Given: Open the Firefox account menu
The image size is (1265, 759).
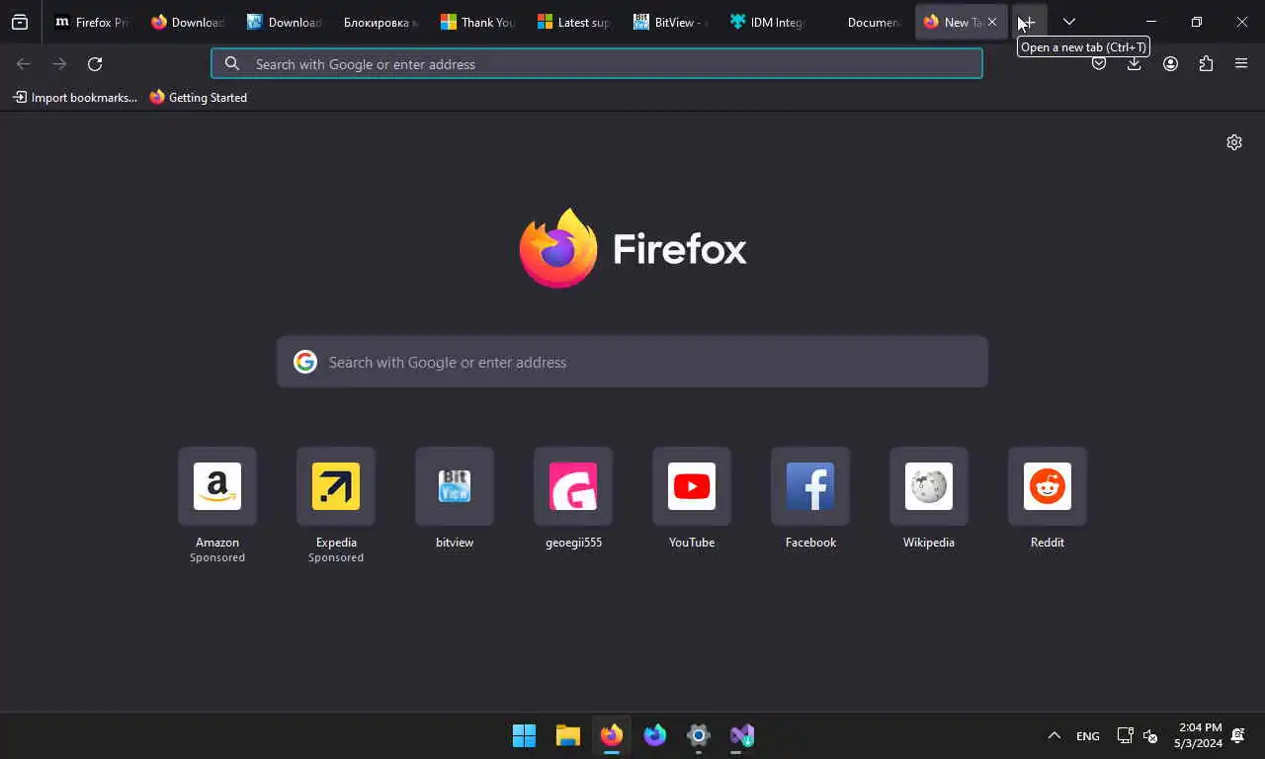Looking at the screenshot, I should pos(1170,64).
